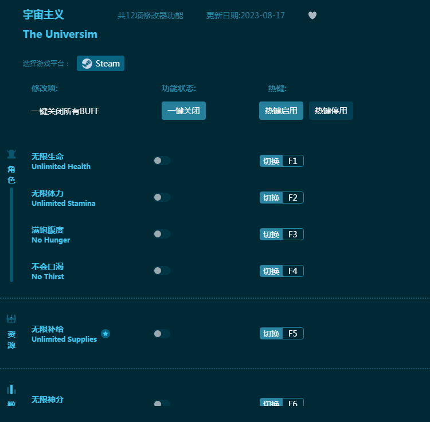The width and height of the screenshot is (430, 422).
Task: Click the Steam logo icon
Action: point(87,64)
